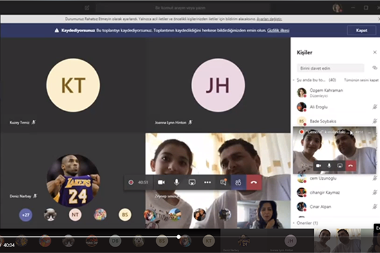This screenshot has width=380, height=253.
Task: Open new chat compose icon in title bar
Action: 87,8
